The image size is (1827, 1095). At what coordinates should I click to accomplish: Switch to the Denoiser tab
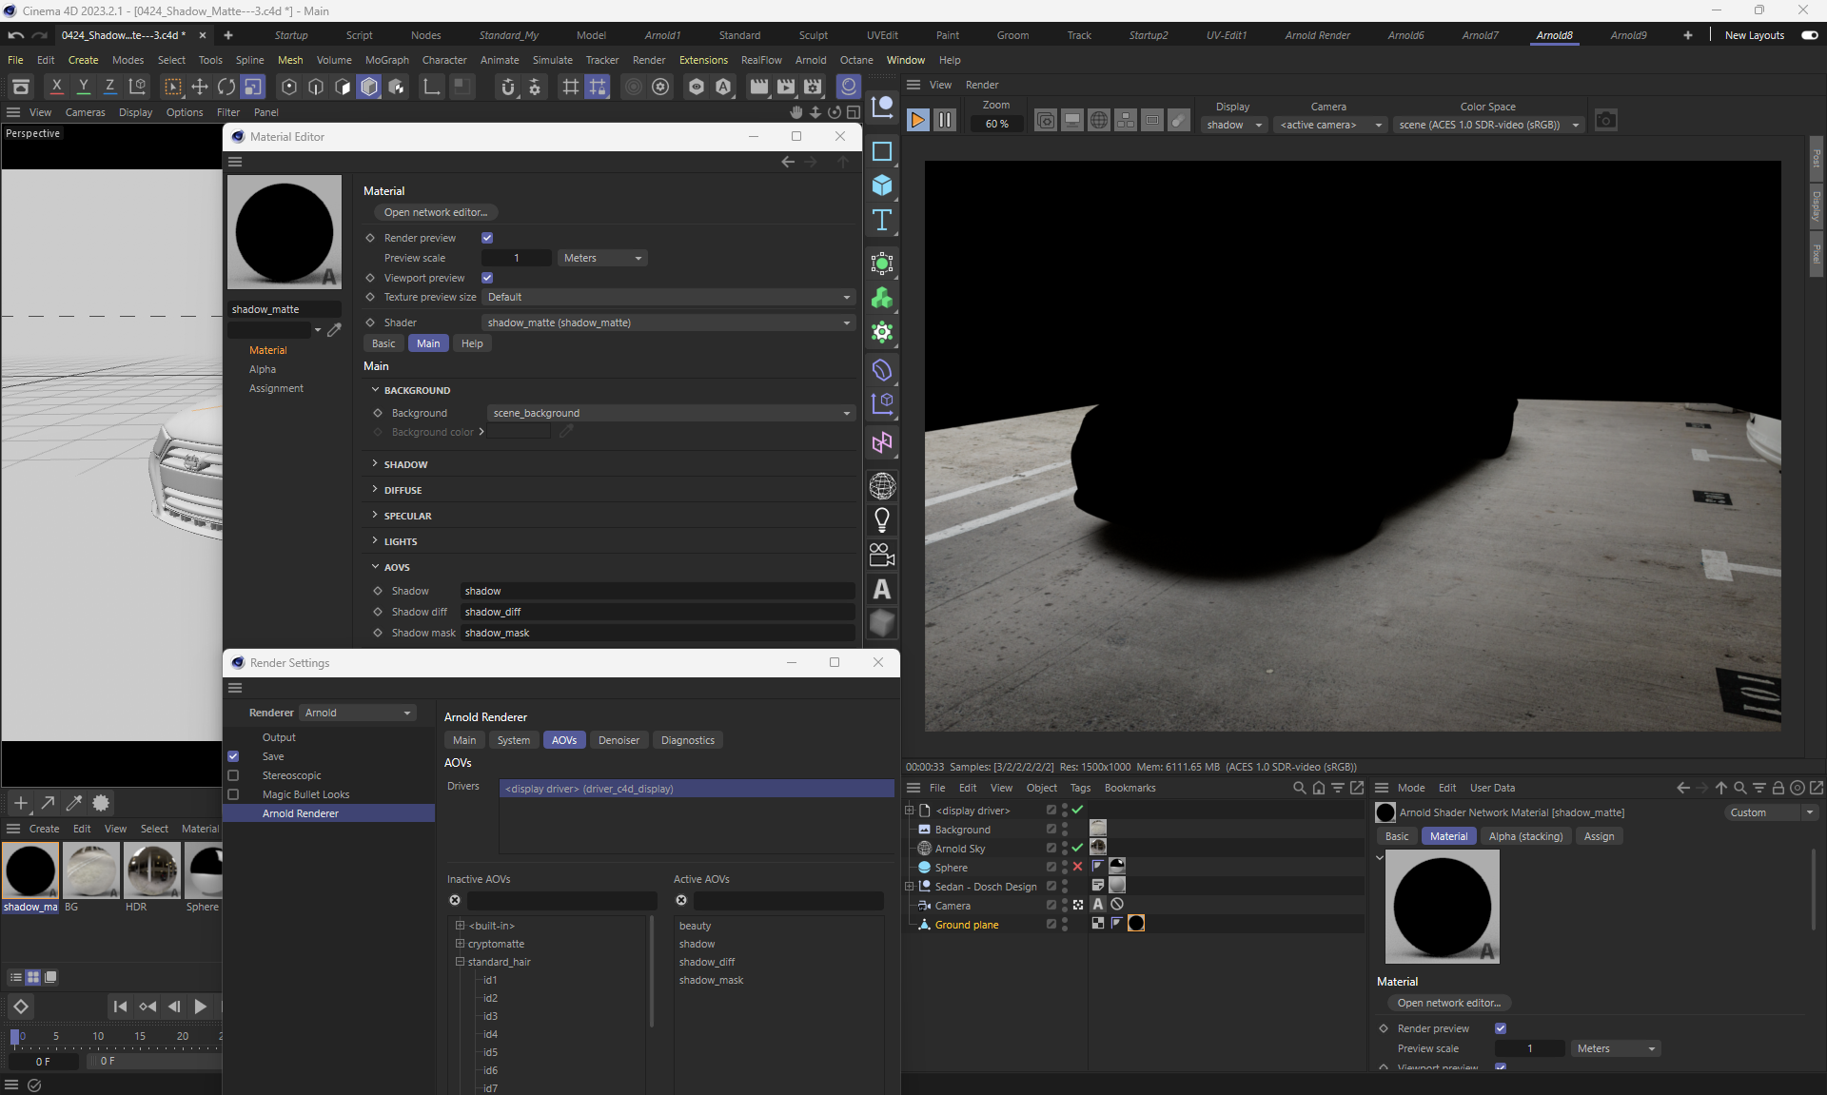(619, 740)
